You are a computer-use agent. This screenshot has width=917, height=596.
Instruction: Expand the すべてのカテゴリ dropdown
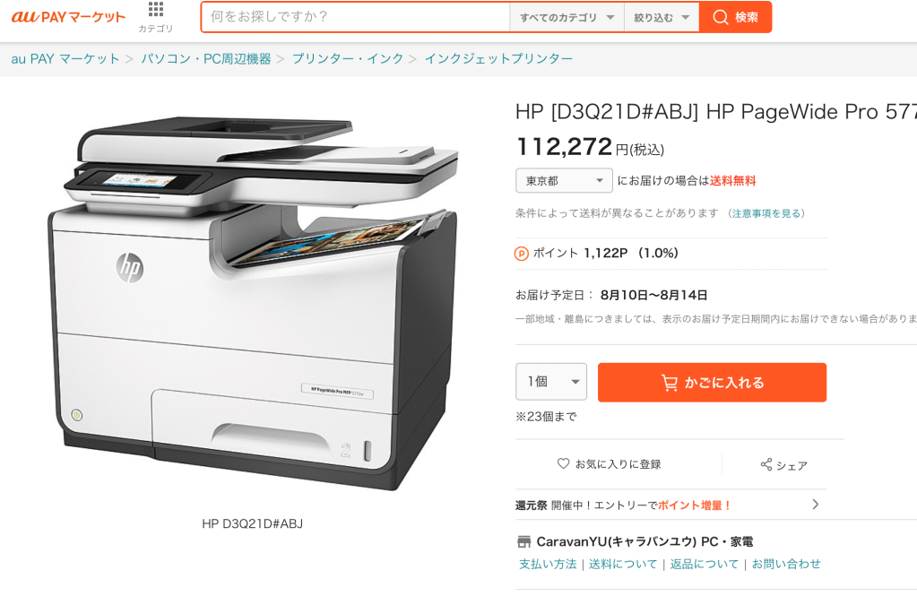click(x=567, y=18)
